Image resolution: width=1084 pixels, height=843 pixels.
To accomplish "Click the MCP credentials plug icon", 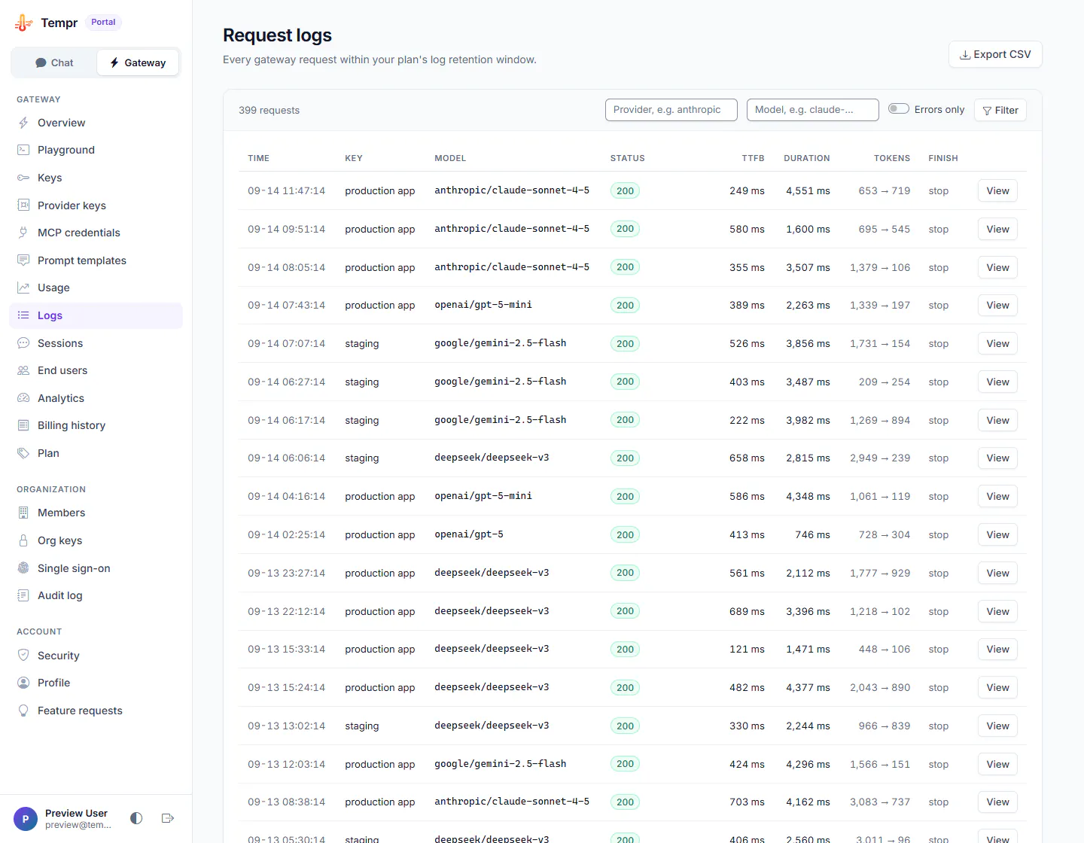I will pos(23,233).
